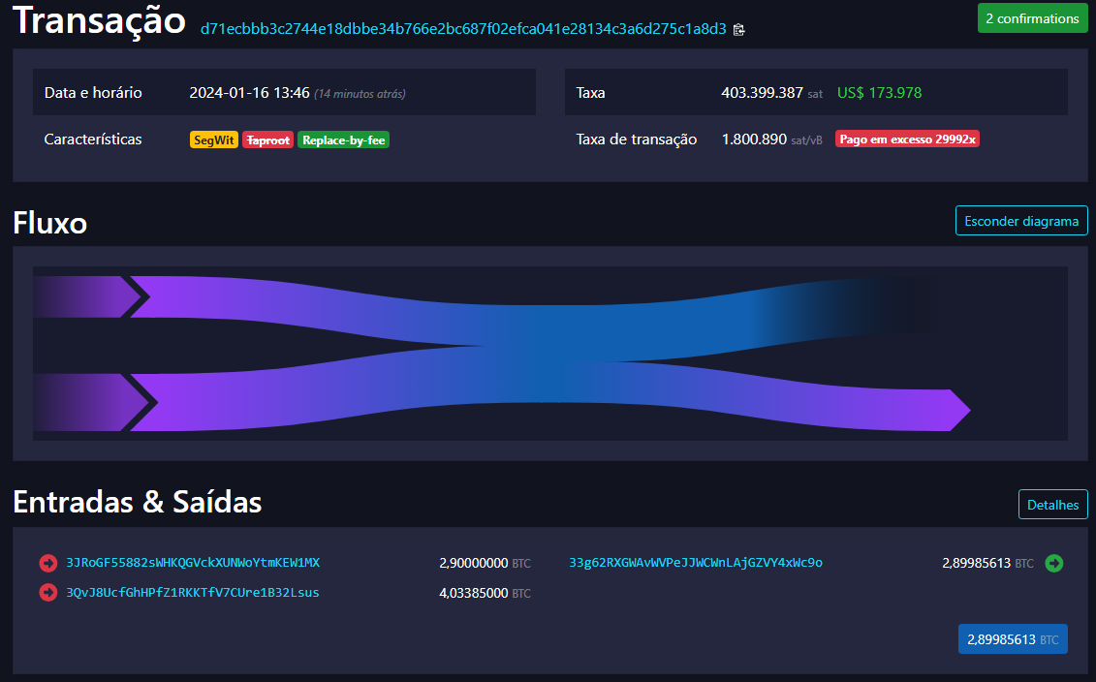
Task: Click the yellow SegWit badge
Action: click(213, 139)
